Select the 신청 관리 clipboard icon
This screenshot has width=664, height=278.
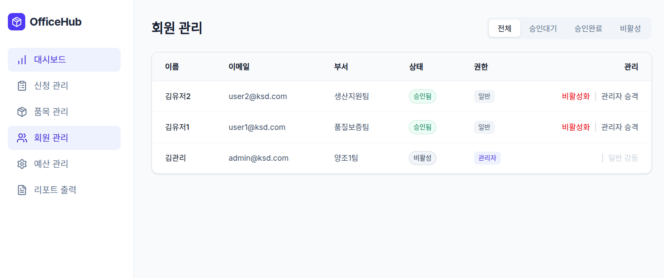(x=22, y=86)
